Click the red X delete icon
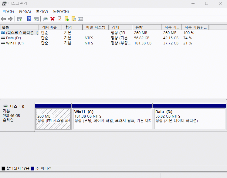The width and height of the screenshot is (227, 178). click(53, 19)
